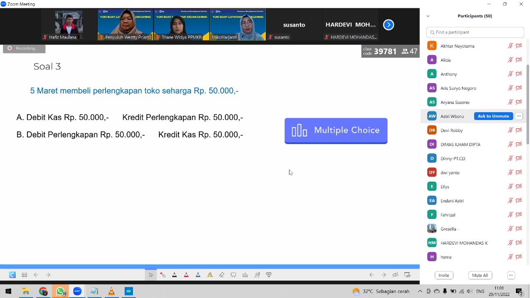530x298 pixels.
Task: Click the Mute All button
Action: pos(480,275)
